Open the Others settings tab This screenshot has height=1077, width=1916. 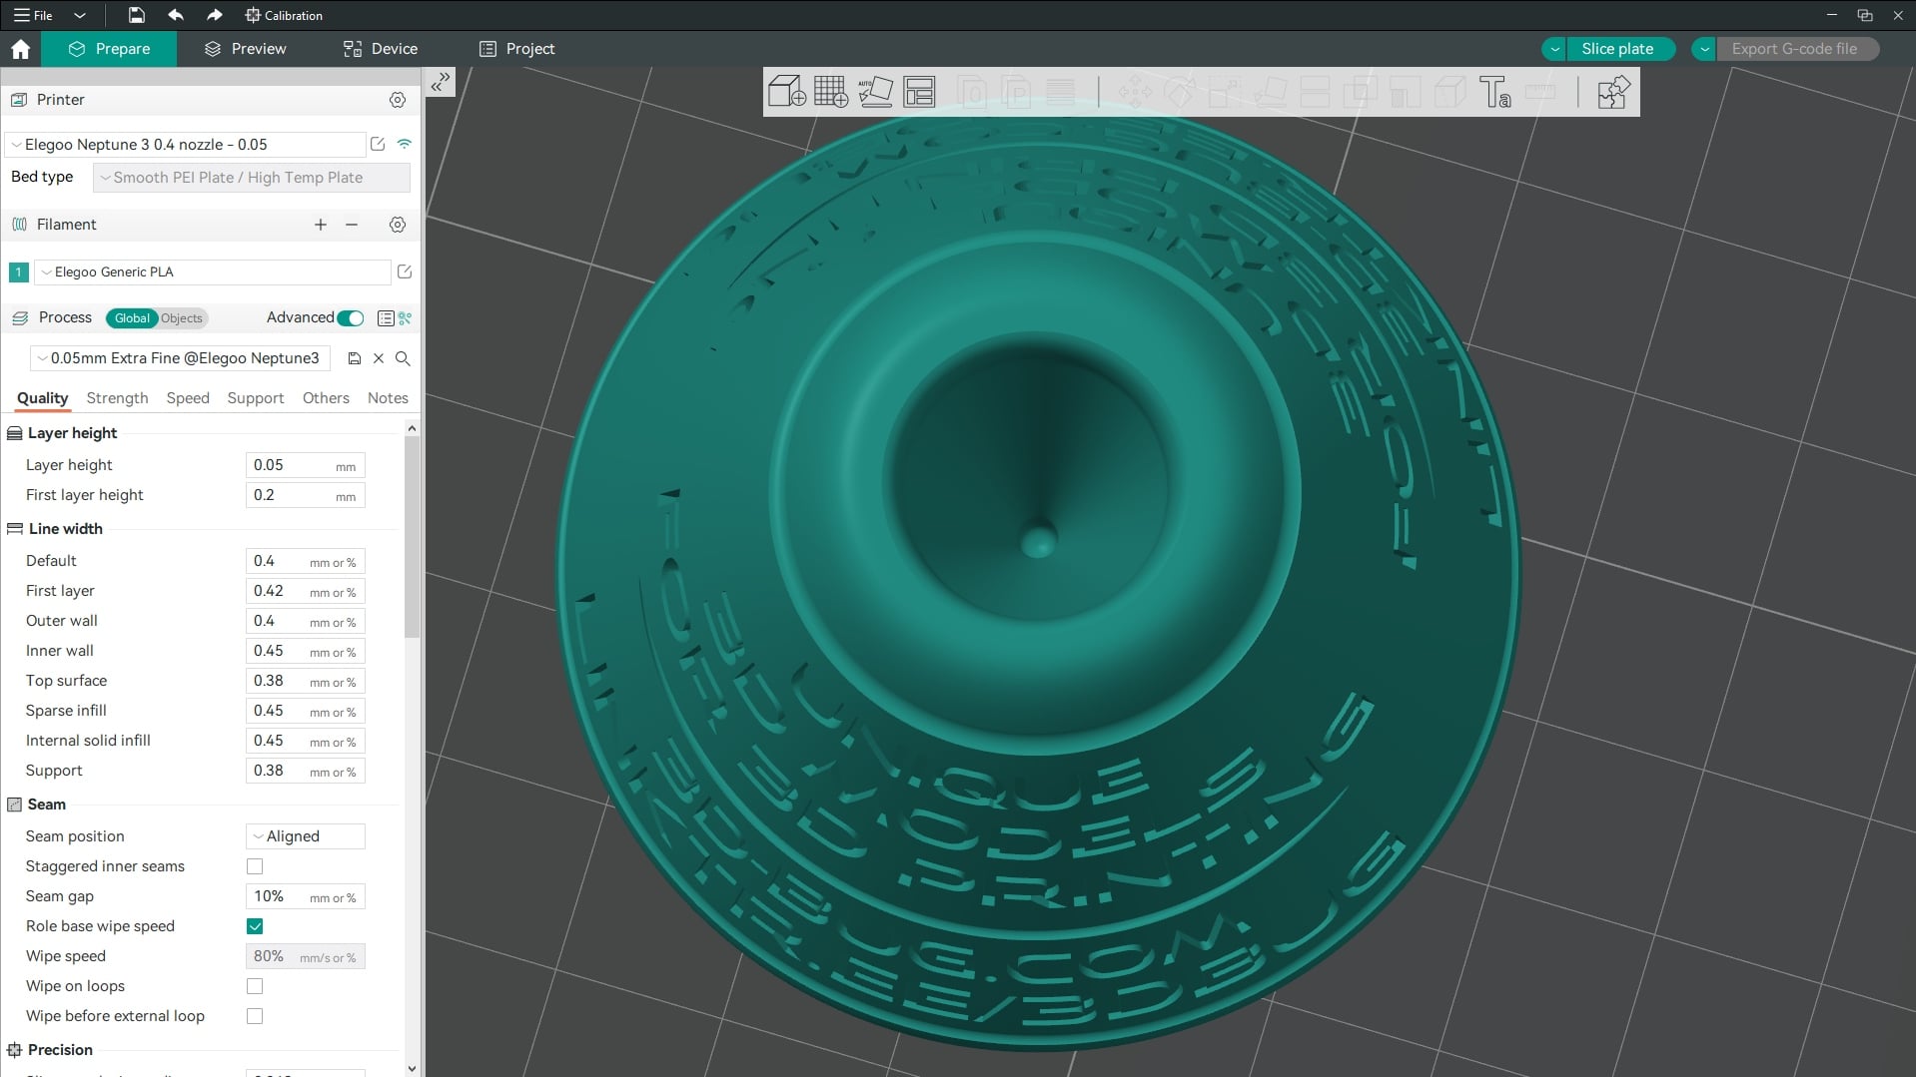(326, 398)
